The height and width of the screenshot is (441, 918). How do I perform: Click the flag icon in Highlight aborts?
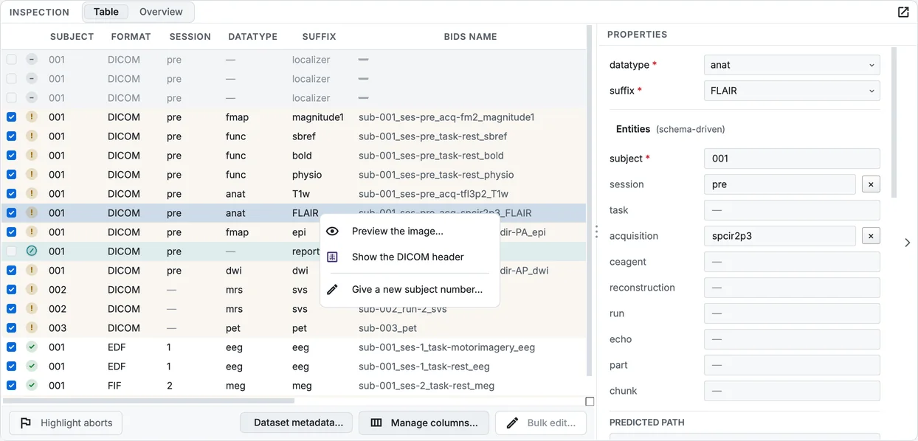click(x=26, y=423)
